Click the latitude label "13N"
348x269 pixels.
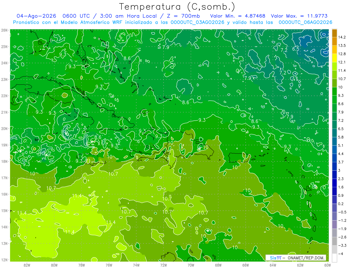tap(4, 243)
